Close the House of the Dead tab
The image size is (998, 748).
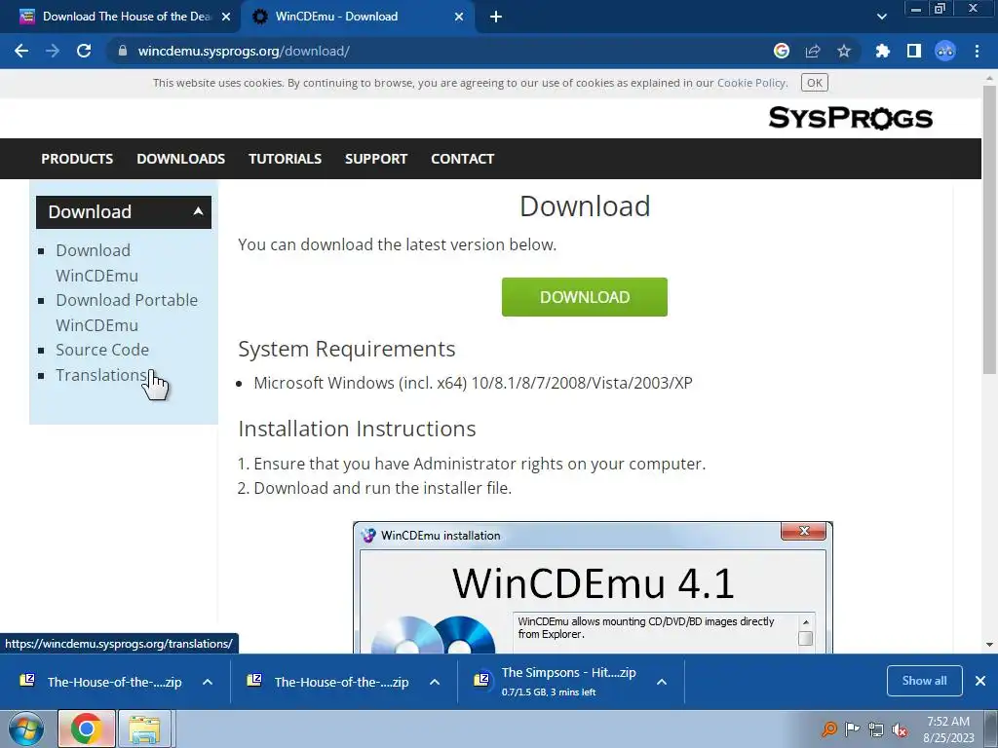226,18
